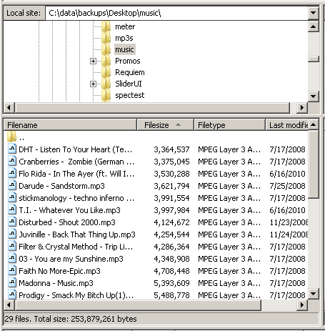The height and width of the screenshot is (331, 325).
Task: Click the Promos folder icon
Action: click(x=106, y=61)
